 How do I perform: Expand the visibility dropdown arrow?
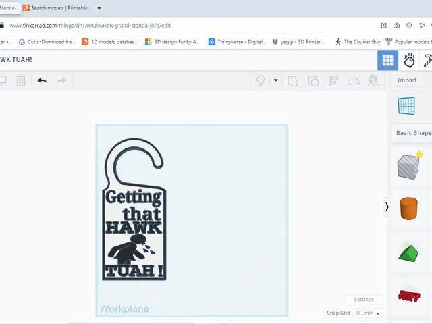pyautogui.click(x=276, y=80)
